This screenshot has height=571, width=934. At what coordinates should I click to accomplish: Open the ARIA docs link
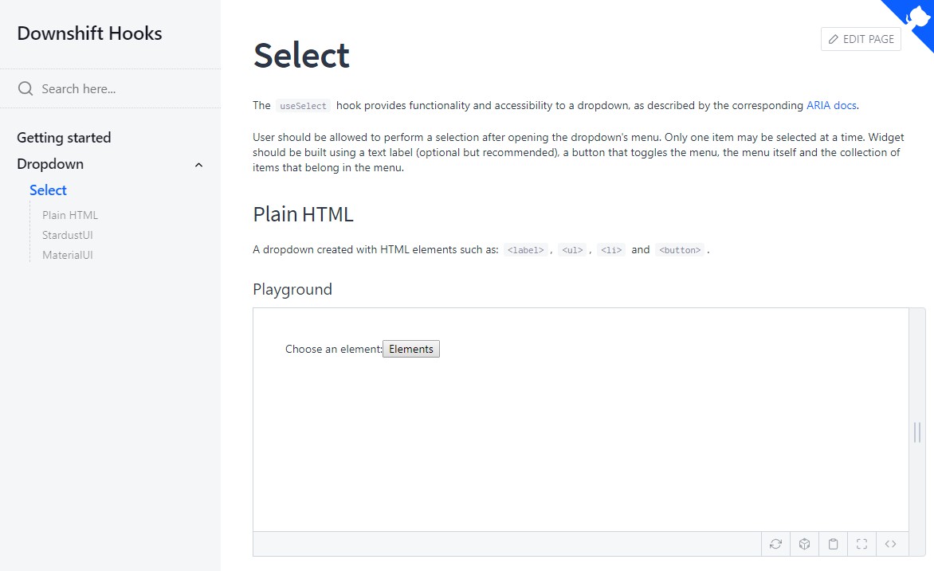tap(831, 105)
